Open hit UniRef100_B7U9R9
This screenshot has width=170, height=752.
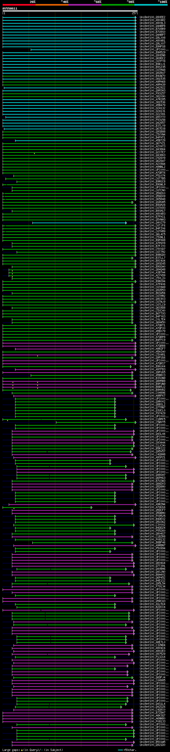click(152, 29)
